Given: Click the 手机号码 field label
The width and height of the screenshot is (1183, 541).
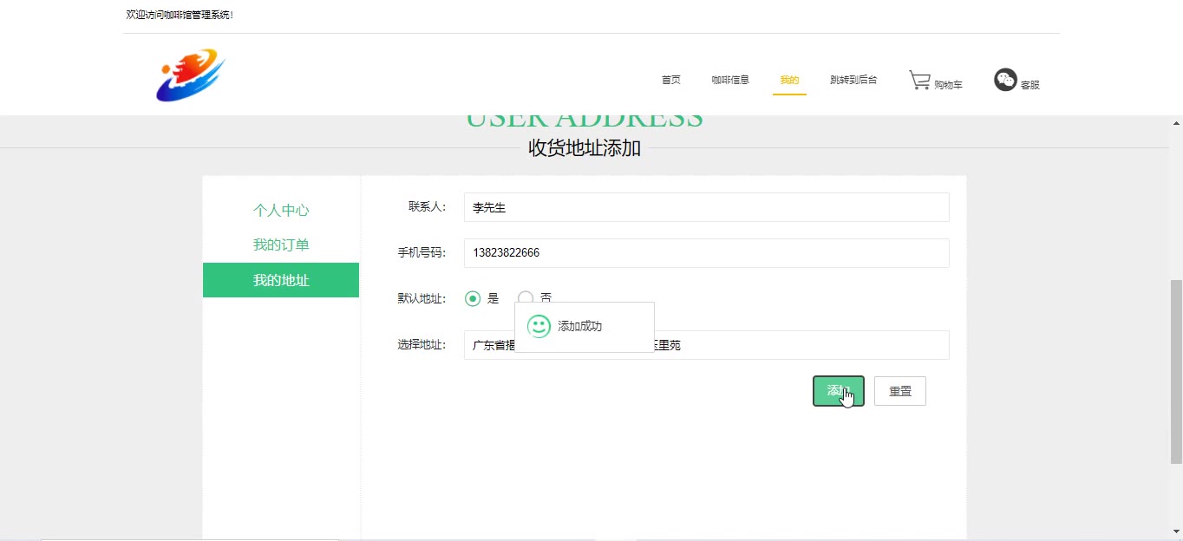Looking at the screenshot, I should tap(422, 253).
